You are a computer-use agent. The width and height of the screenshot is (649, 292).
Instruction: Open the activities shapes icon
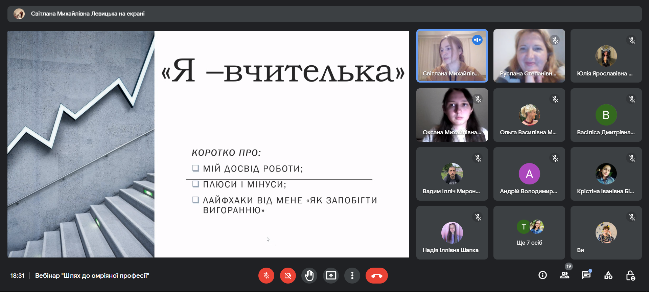[x=608, y=275]
